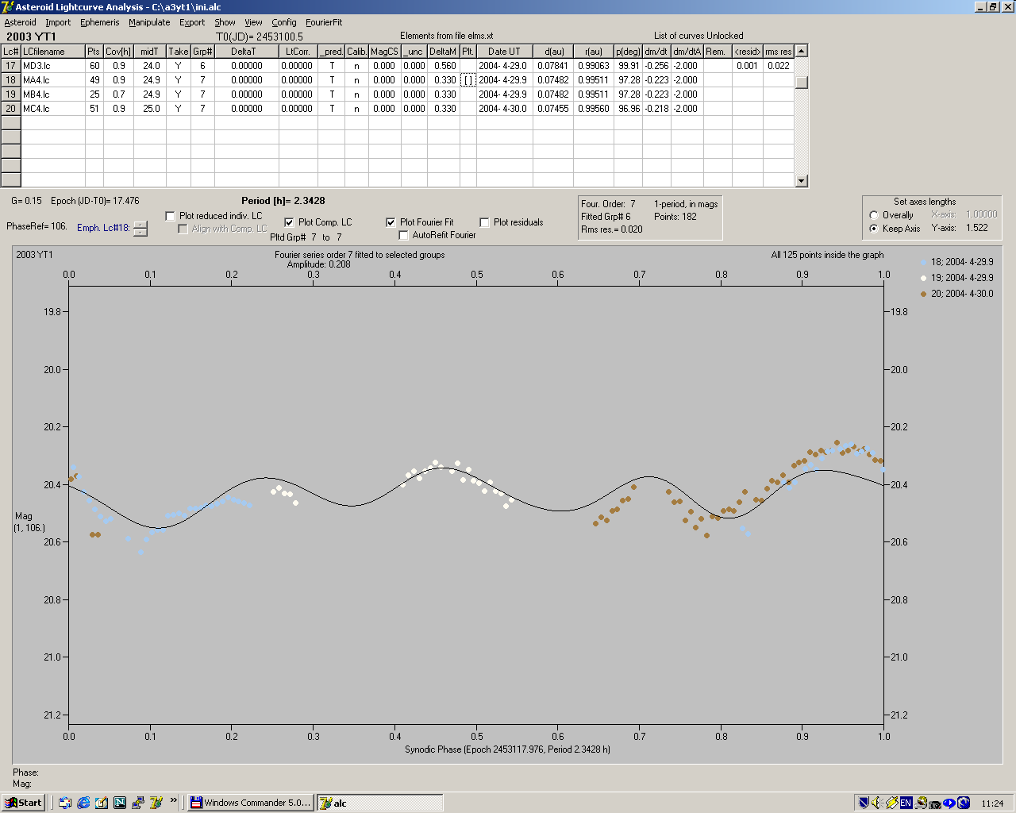Click the LCfilename column header
Image resolution: width=1016 pixels, height=813 pixels.
53,52
